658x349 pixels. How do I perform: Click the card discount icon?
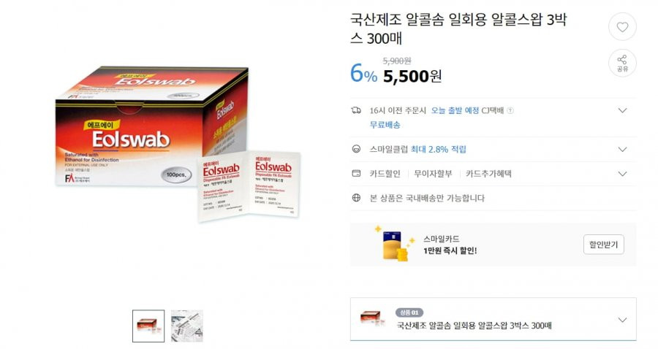click(x=356, y=174)
